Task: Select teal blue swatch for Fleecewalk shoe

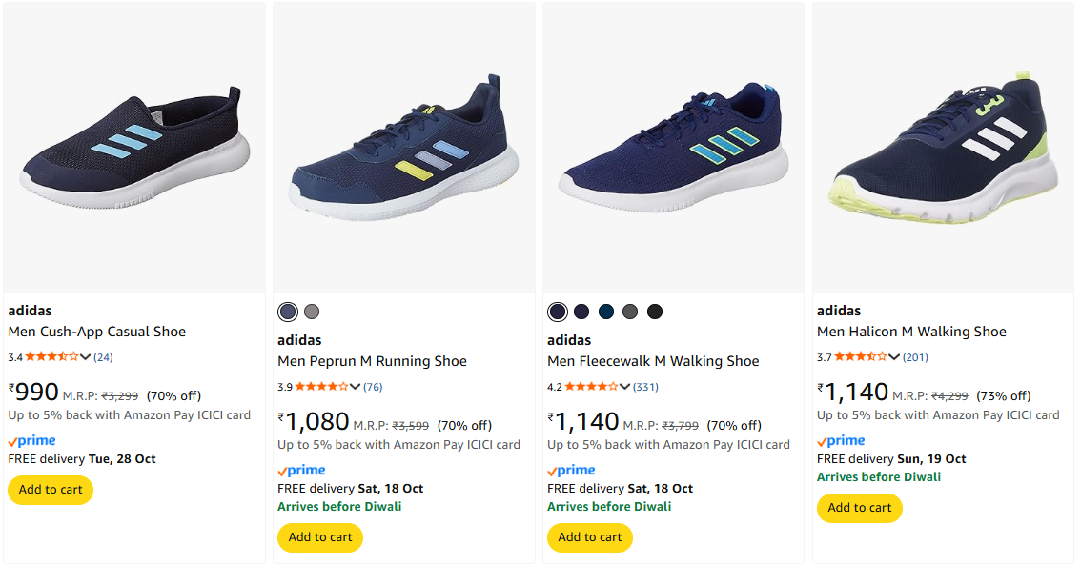Action: (606, 312)
